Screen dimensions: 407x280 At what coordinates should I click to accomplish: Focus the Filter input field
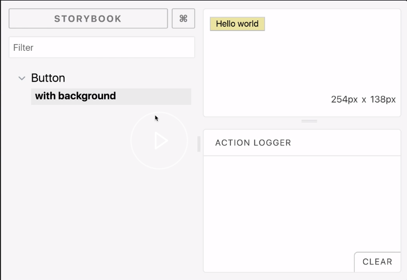point(102,47)
